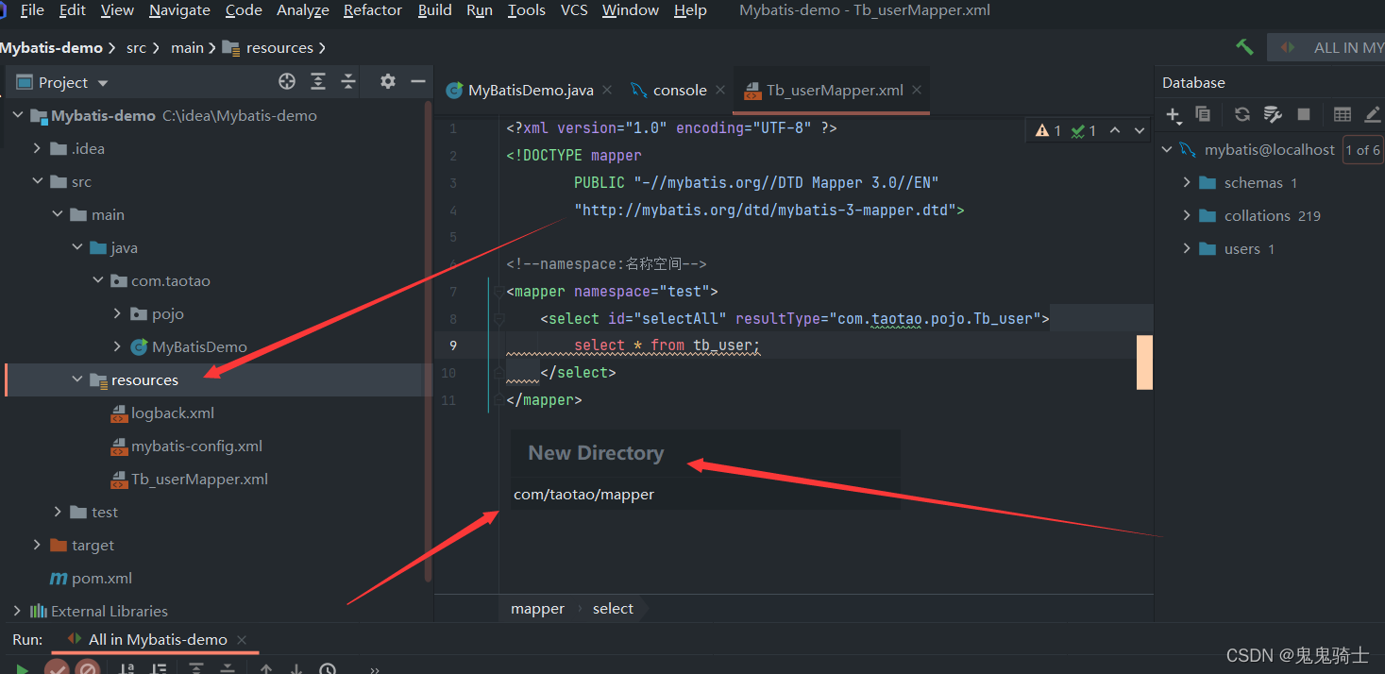
Task: Close the Tb_userMapper.xml tab
Action: [916, 90]
